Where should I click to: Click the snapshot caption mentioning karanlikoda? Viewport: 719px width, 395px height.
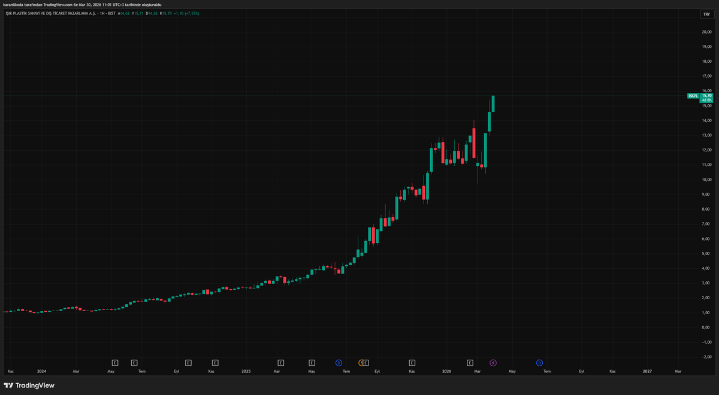click(x=82, y=4)
